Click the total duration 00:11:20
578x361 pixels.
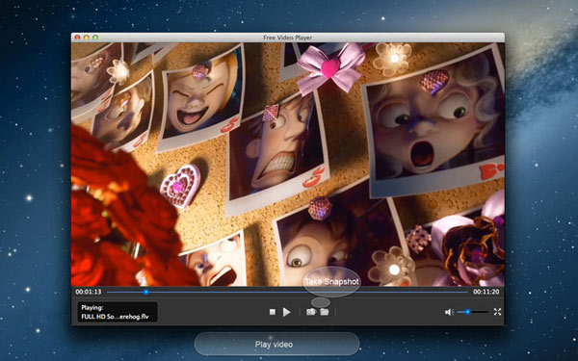486,292
